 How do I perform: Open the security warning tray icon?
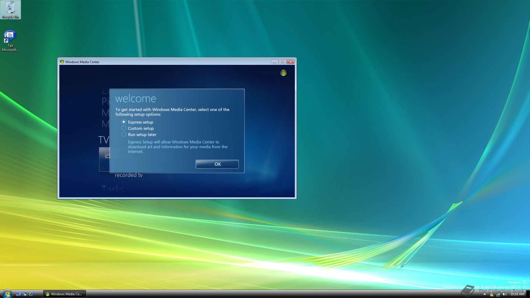(492, 294)
